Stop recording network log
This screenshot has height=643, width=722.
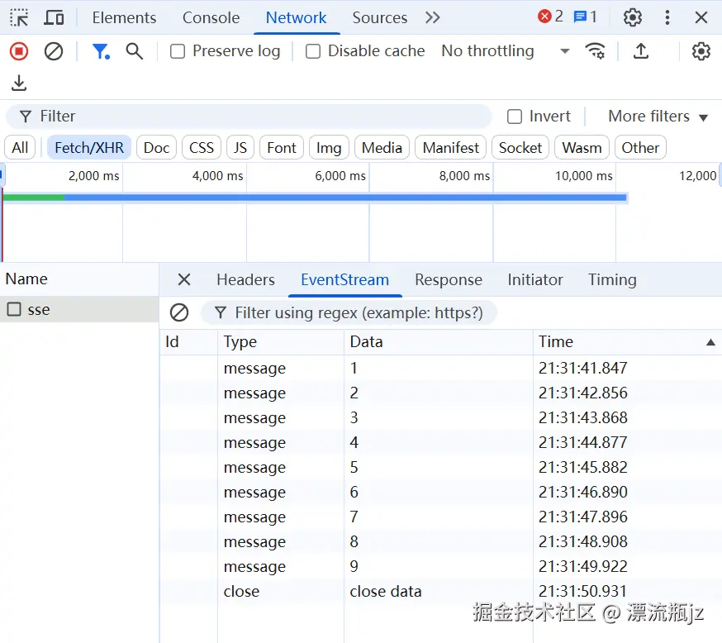pos(19,51)
